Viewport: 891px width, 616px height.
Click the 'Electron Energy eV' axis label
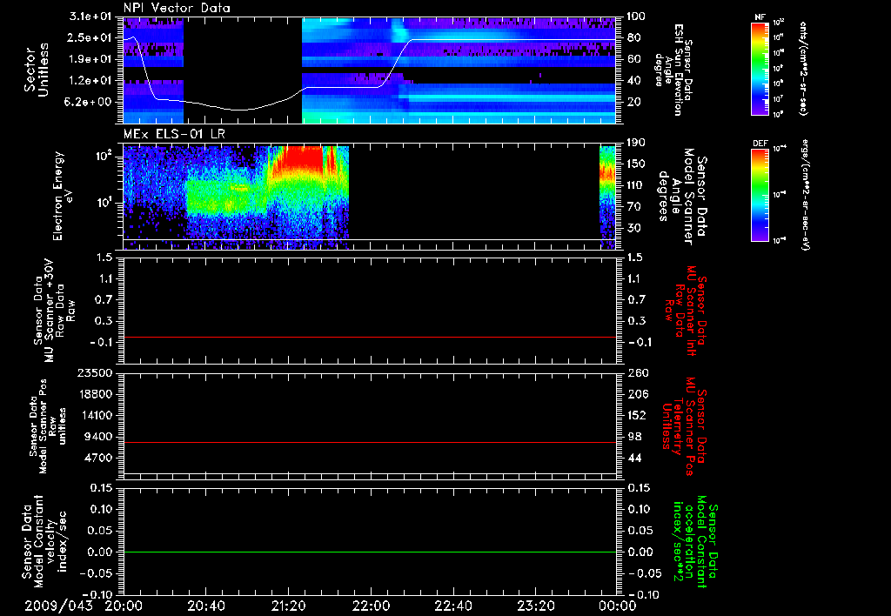[x=64, y=196]
